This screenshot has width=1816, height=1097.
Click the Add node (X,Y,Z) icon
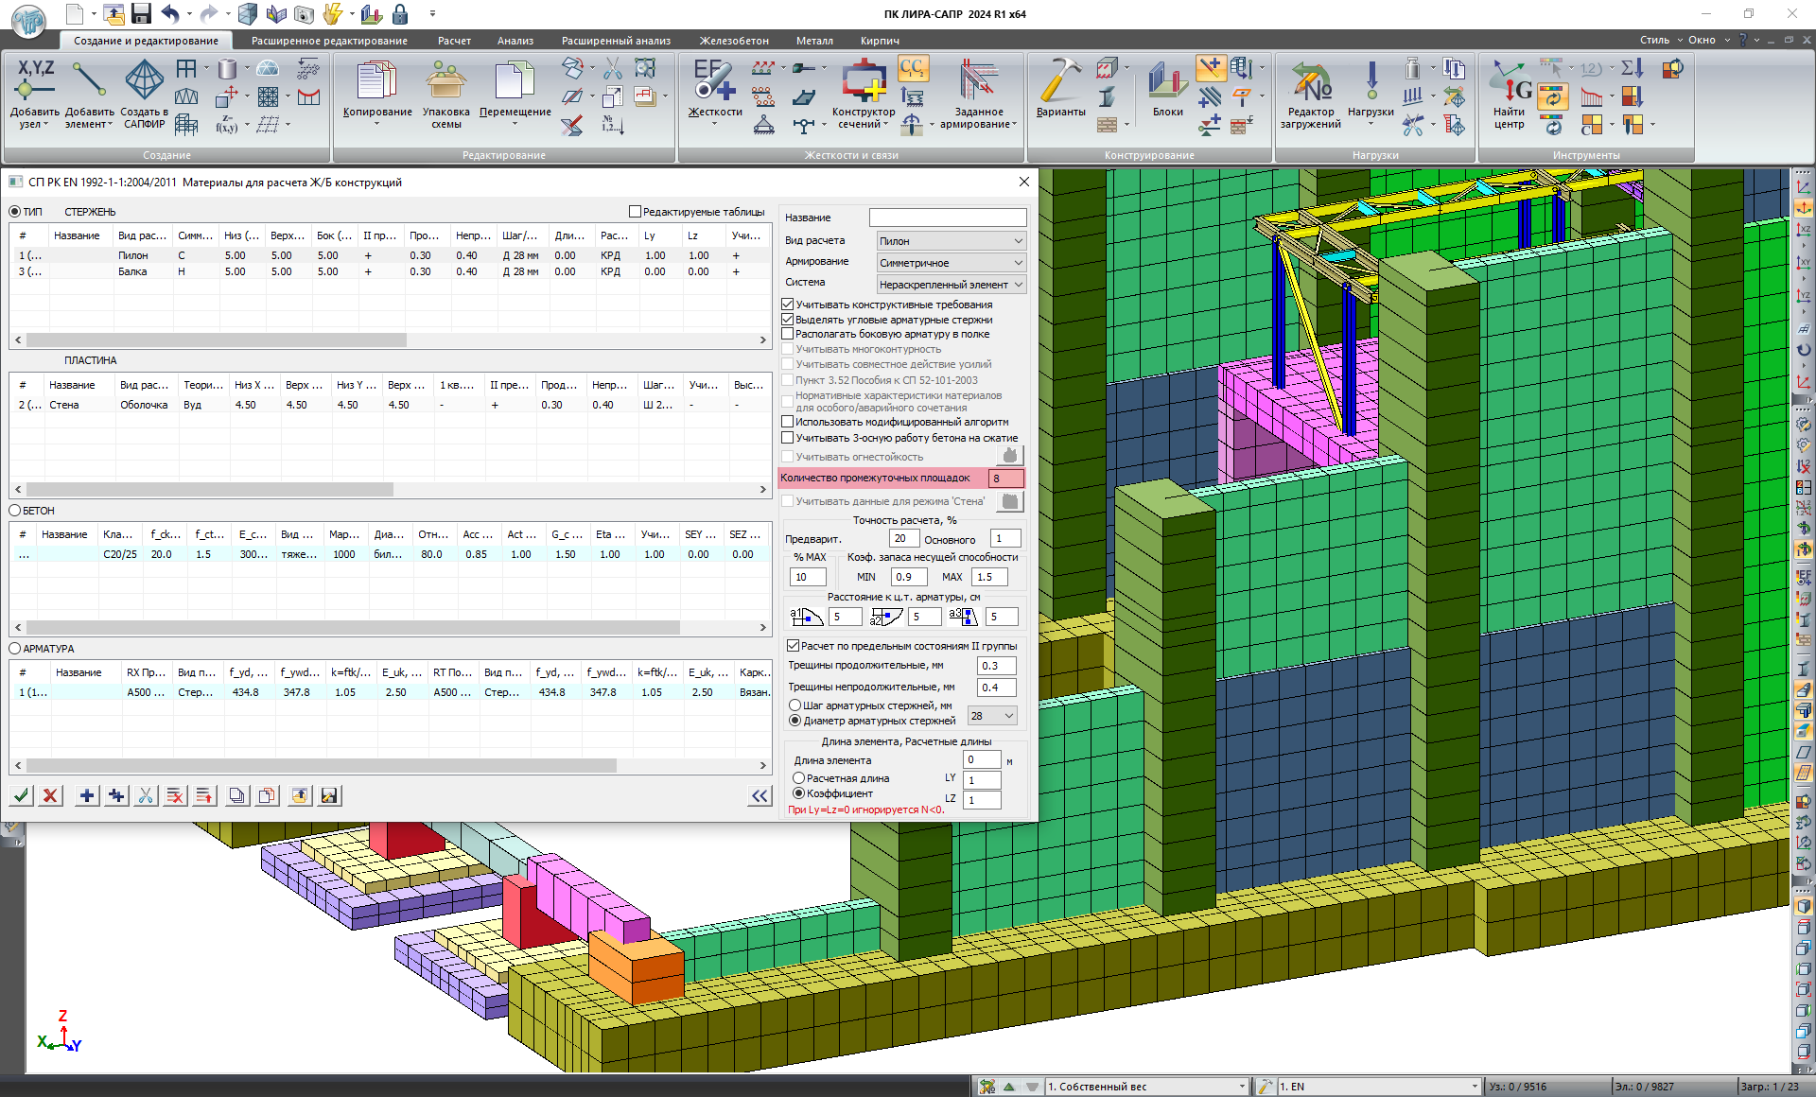tap(35, 81)
